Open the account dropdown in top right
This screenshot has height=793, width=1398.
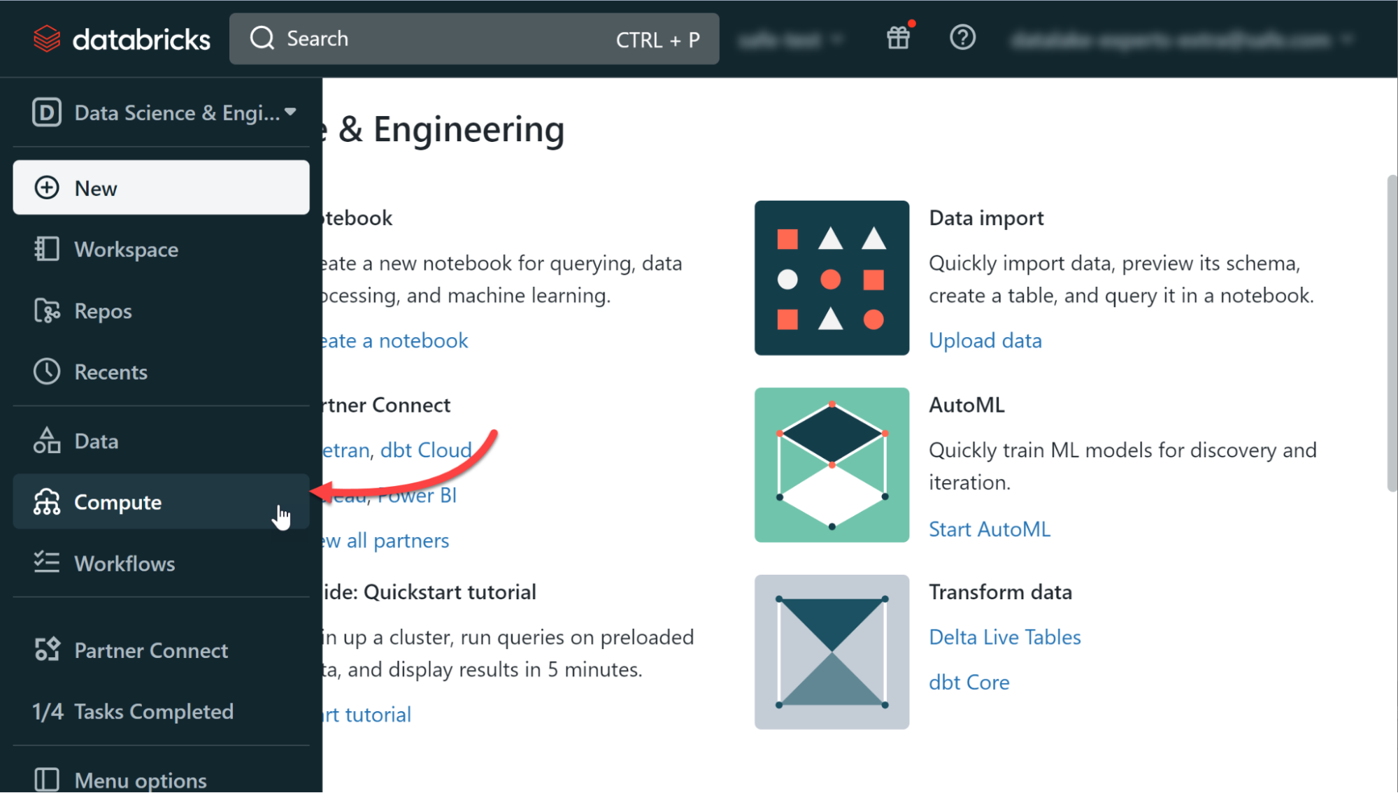coord(1182,38)
